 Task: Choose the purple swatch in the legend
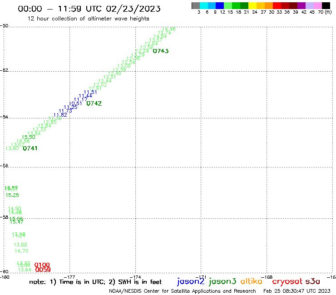coord(301,6)
